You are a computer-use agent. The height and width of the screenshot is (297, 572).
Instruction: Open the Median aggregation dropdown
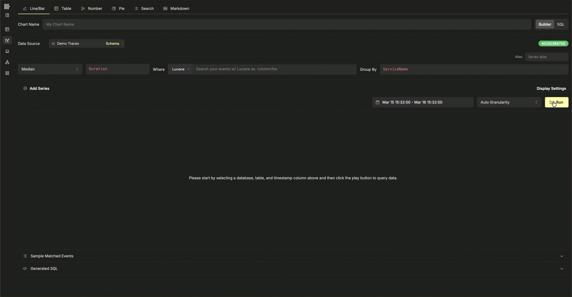pyautogui.click(x=50, y=69)
